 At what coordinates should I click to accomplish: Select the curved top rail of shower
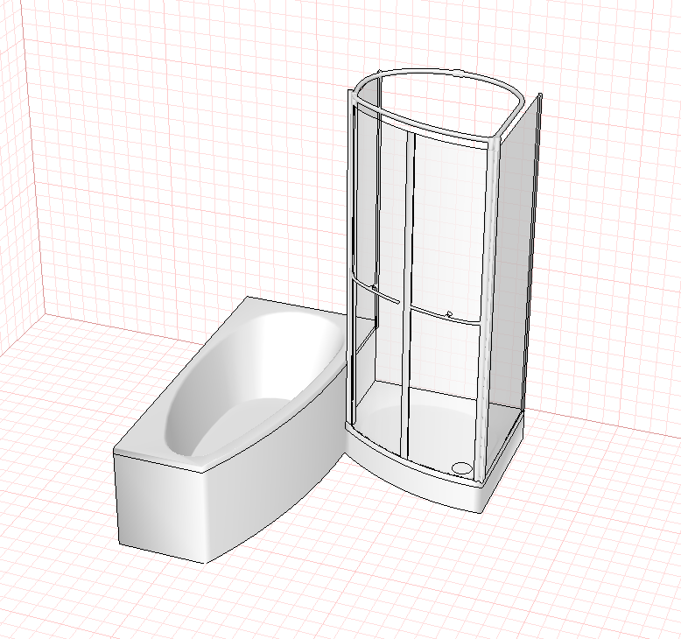point(439,104)
